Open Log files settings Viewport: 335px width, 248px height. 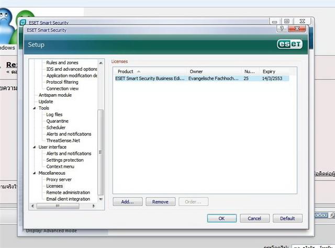[x=54, y=115]
